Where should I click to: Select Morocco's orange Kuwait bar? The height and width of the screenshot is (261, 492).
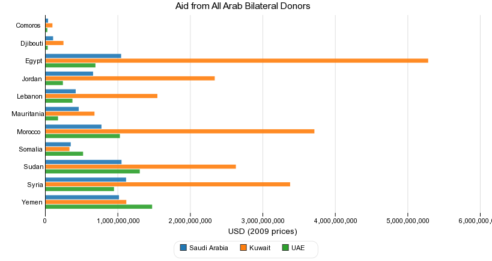(180, 131)
